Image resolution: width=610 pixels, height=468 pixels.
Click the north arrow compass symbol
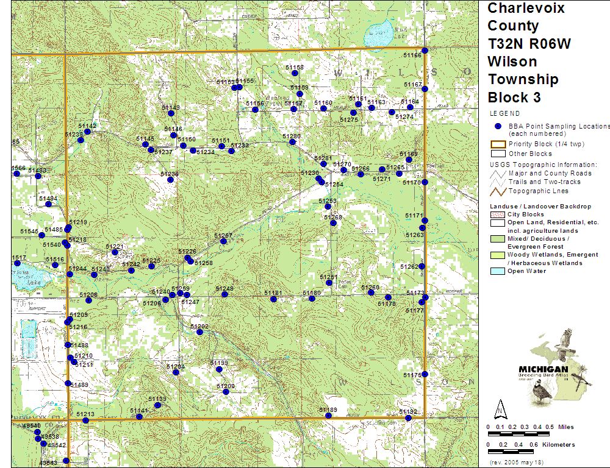coord(500,408)
